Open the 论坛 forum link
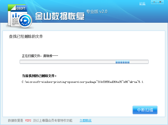168x125 pixels. [x=142, y=4]
